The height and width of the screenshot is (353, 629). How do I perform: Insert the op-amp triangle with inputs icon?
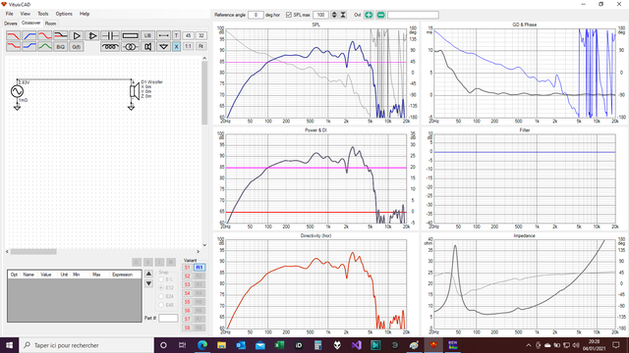pyautogui.click(x=91, y=35)
